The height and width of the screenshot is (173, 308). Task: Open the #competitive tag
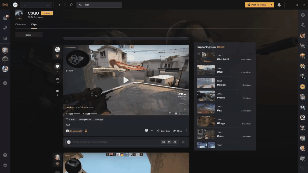tap(85, 119)
